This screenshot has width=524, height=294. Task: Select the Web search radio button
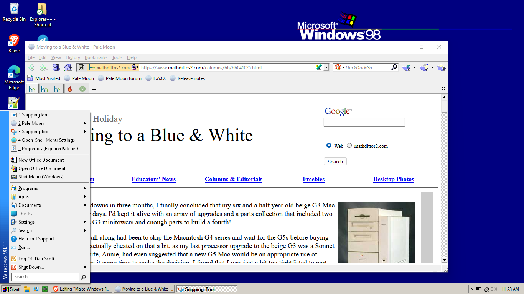[329, 145]
